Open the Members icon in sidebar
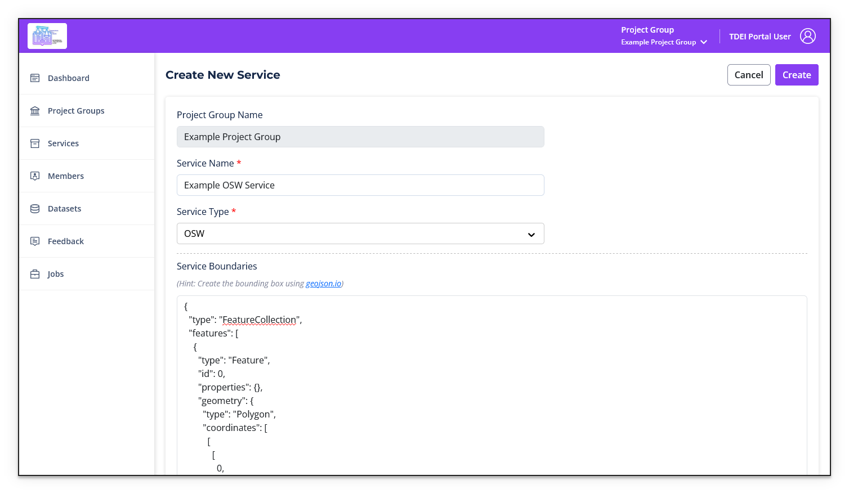Viewport: 849px width, 494px height. [x=34, y=176]
